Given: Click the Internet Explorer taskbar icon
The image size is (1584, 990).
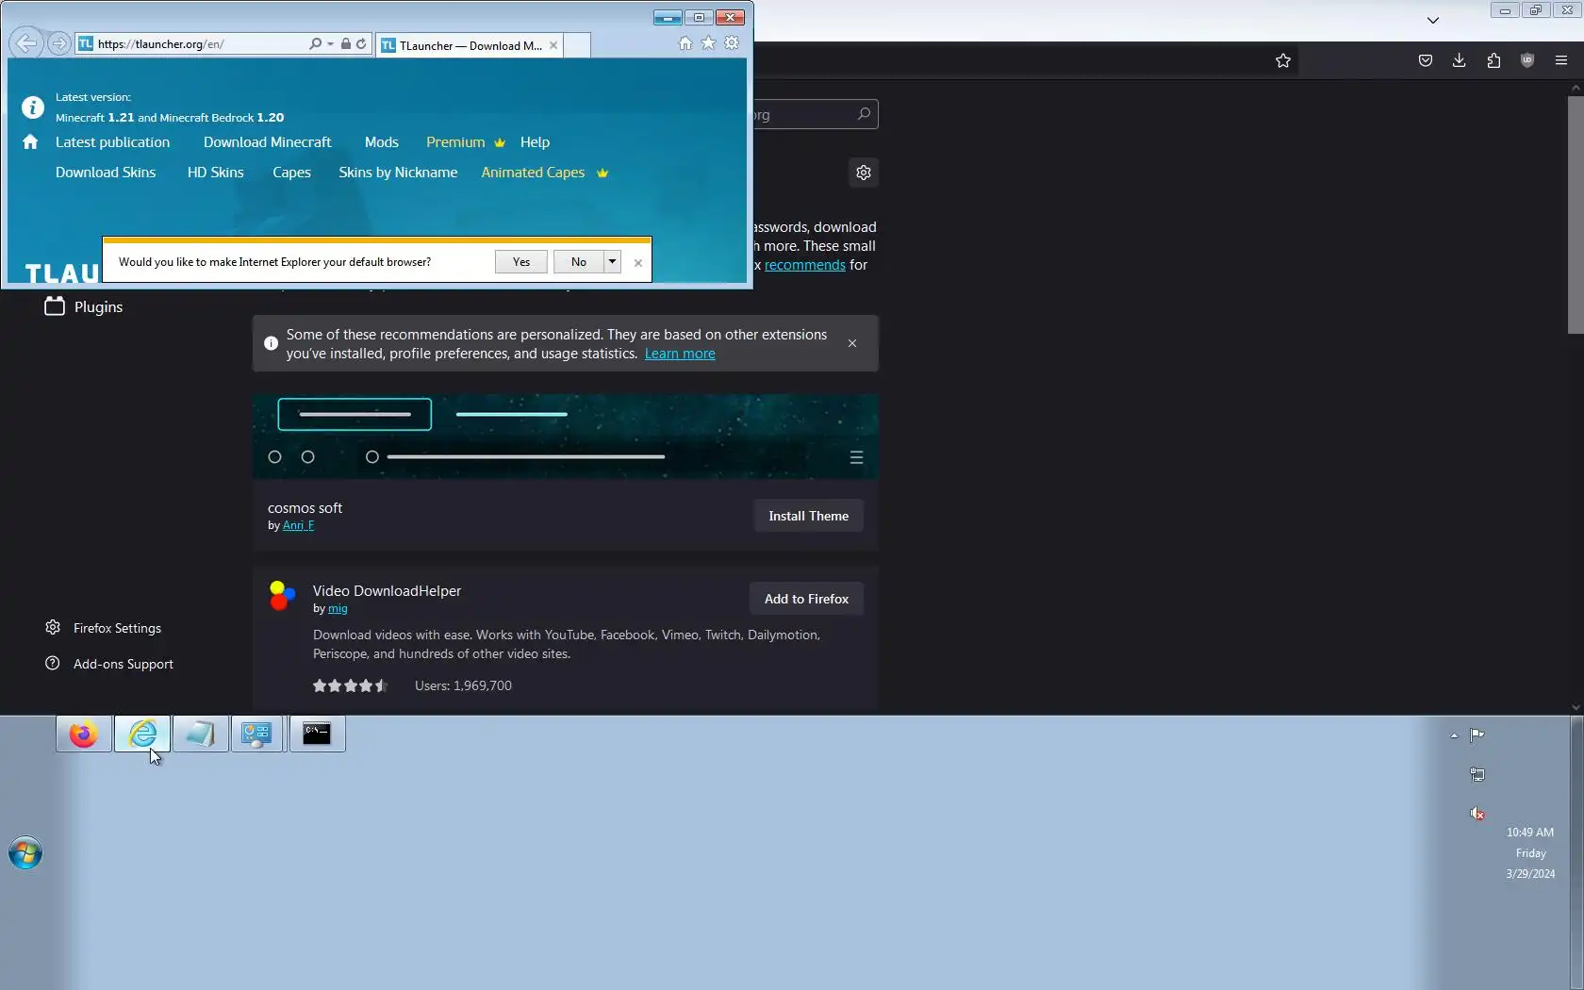Looking at the screenshot, I should (142, 734).
